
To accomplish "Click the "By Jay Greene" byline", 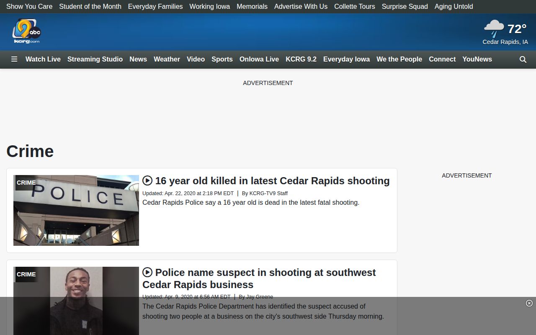I will coord(256,297).
